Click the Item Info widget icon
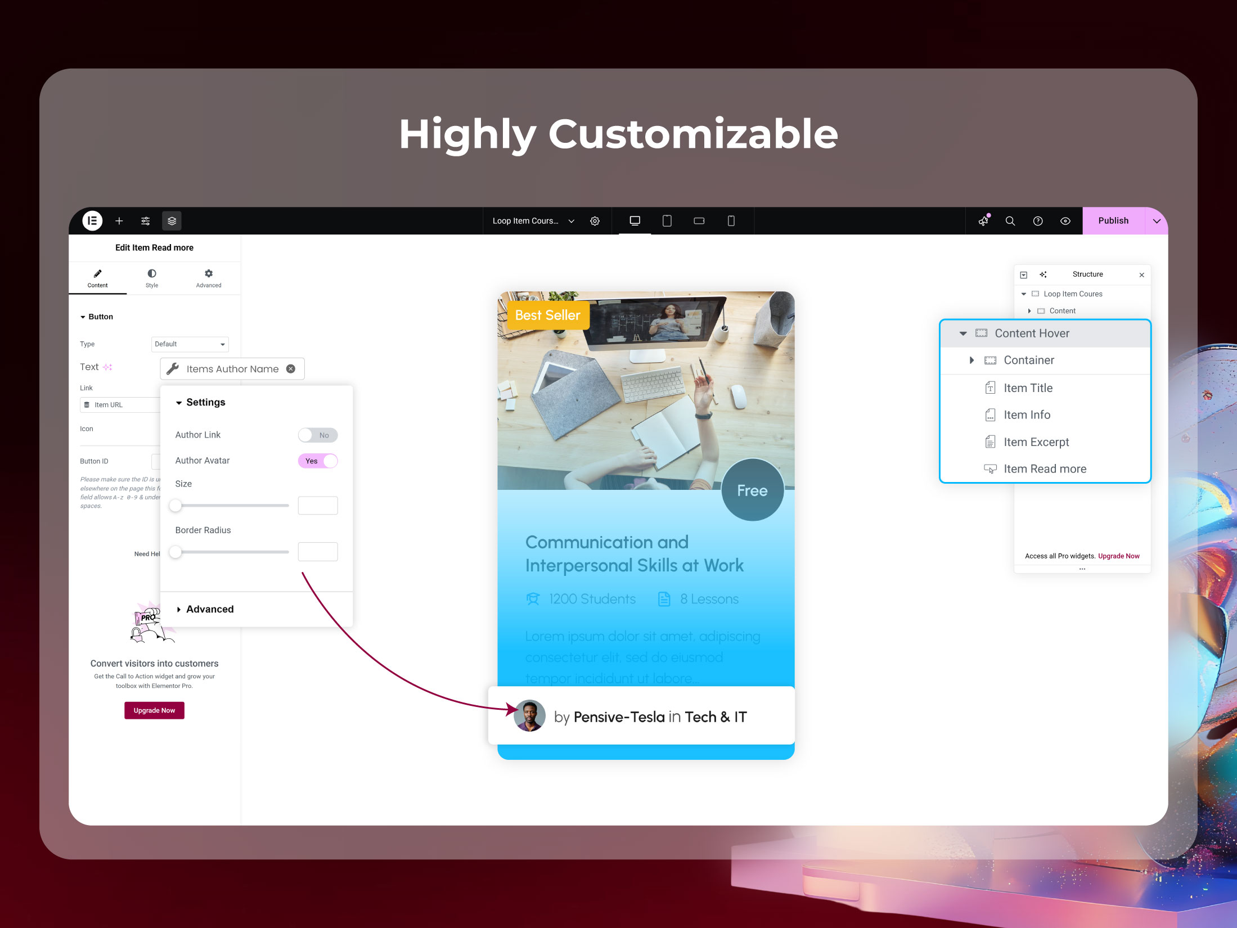Screen dimensions: 1237x928 (x=990, y=415)
